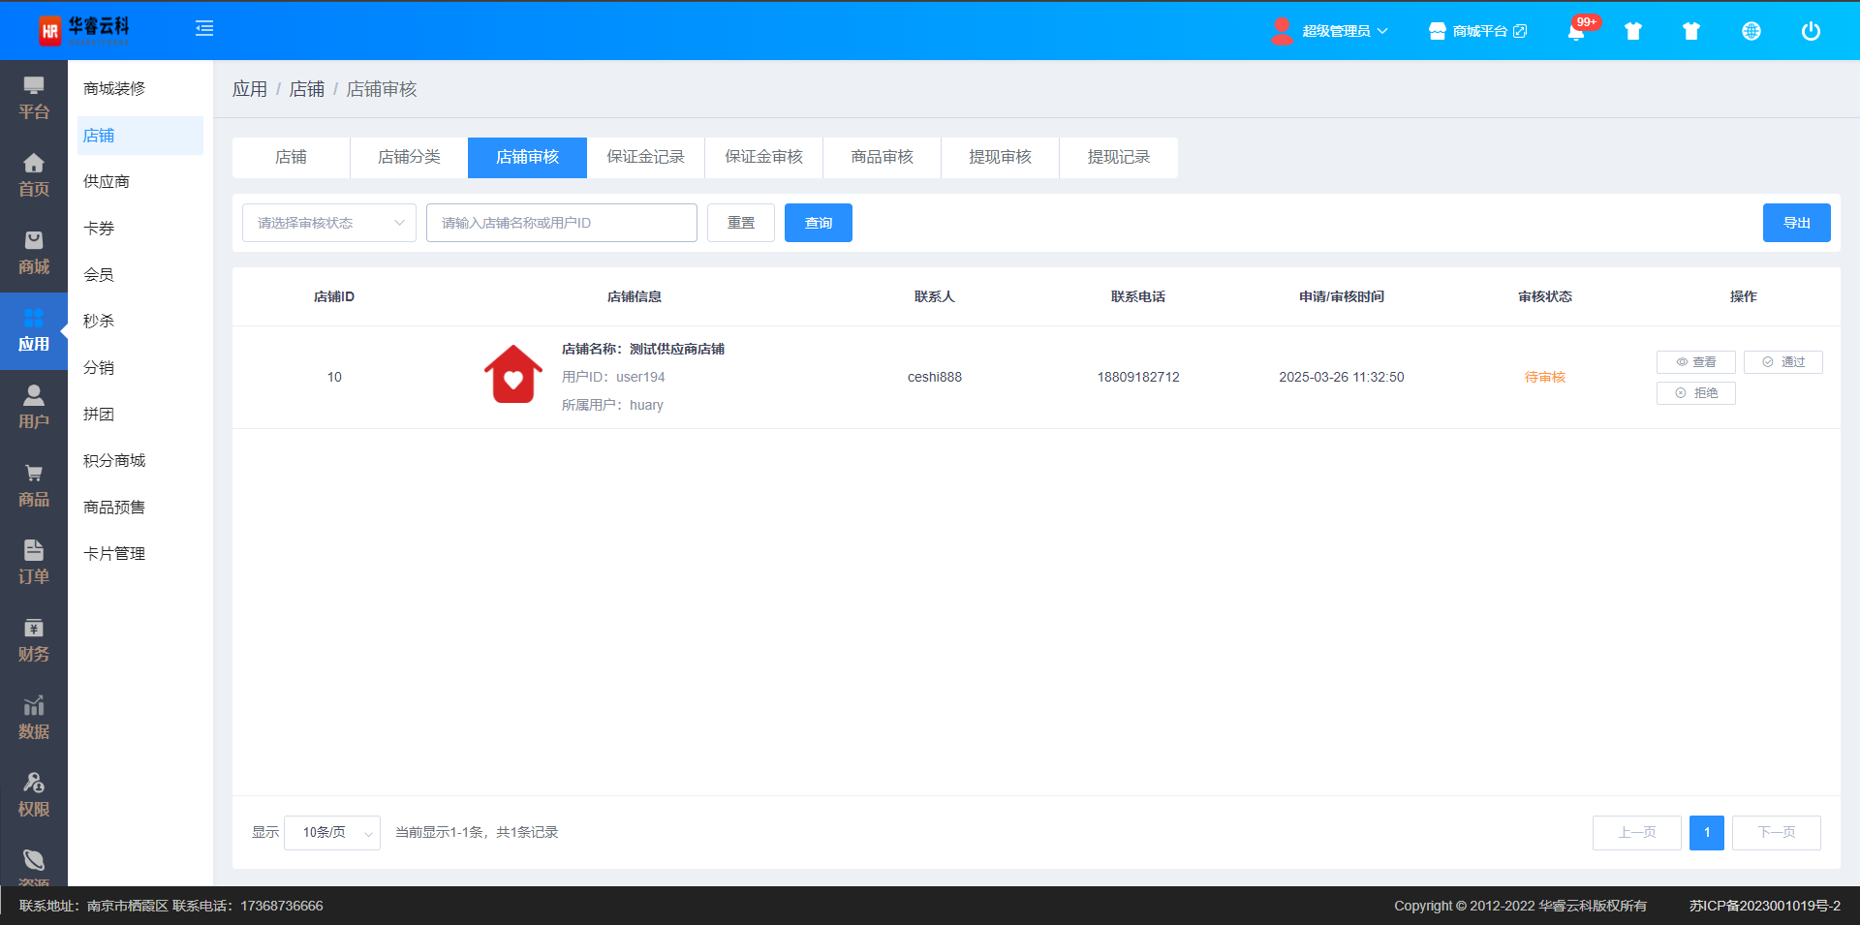Approve store with the 通过 button
The image size is (1860, 925).
tap(1782, 362)
